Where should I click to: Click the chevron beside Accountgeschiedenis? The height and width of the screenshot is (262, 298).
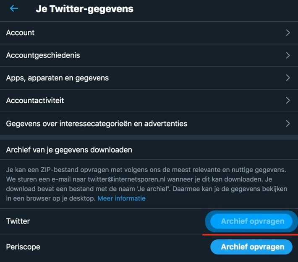[288, 55]
